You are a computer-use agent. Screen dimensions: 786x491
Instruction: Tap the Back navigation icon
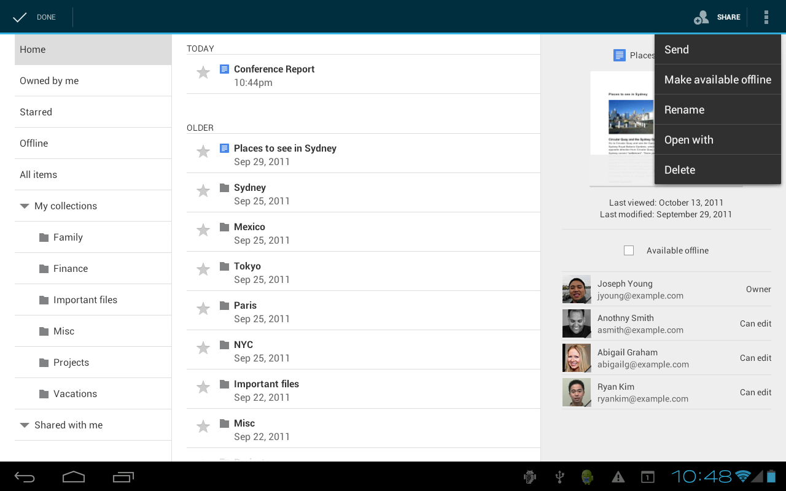(x=25, y=476)
